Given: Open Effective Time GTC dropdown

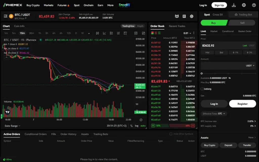Looking at the screenshot, I should click(214, 114).
